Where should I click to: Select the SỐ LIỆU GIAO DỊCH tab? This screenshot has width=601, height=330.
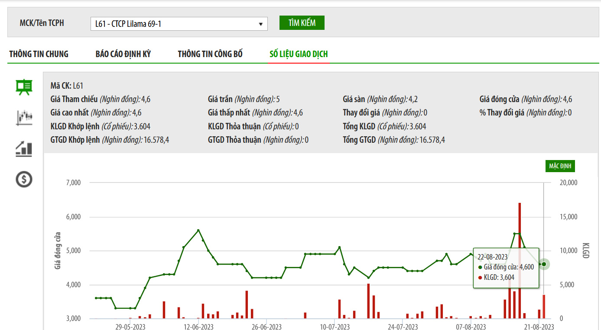tap(299, 54)
